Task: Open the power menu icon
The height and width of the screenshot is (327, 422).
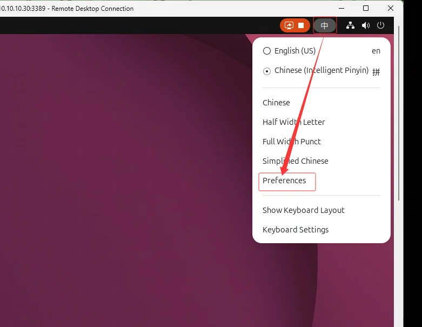Action: pos(380,25)
